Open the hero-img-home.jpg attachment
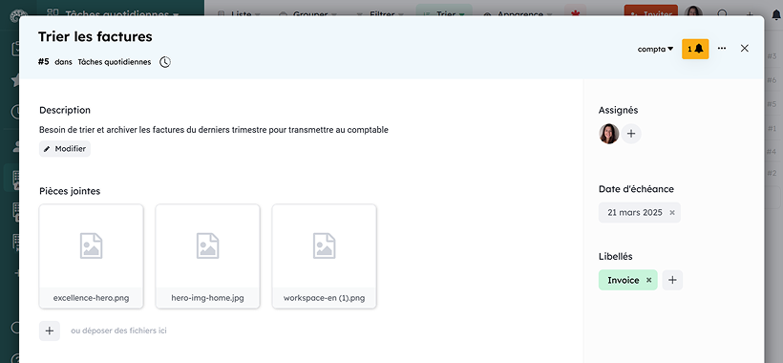 pos(207,256)
